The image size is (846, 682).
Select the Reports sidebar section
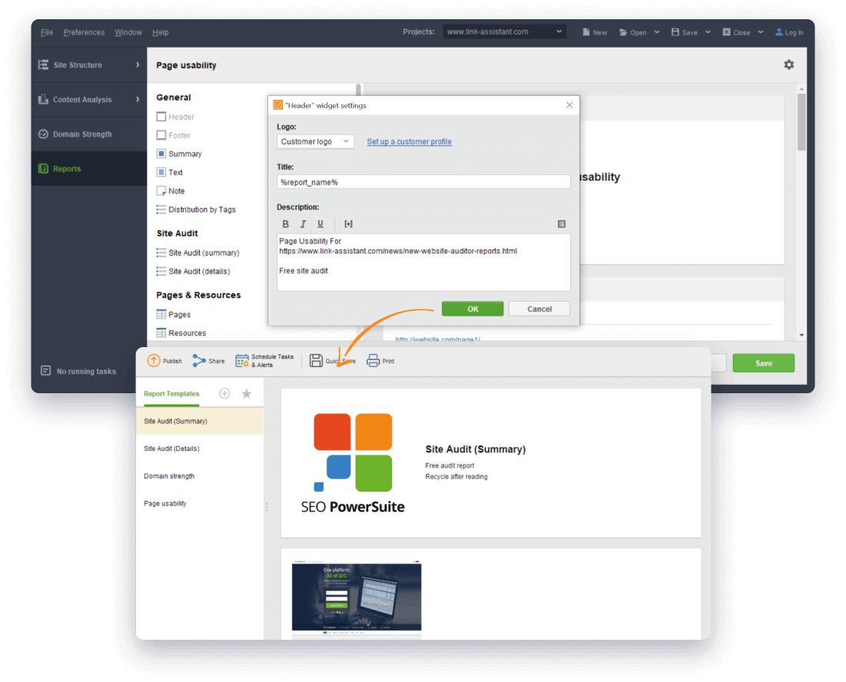tap(89, 169)
